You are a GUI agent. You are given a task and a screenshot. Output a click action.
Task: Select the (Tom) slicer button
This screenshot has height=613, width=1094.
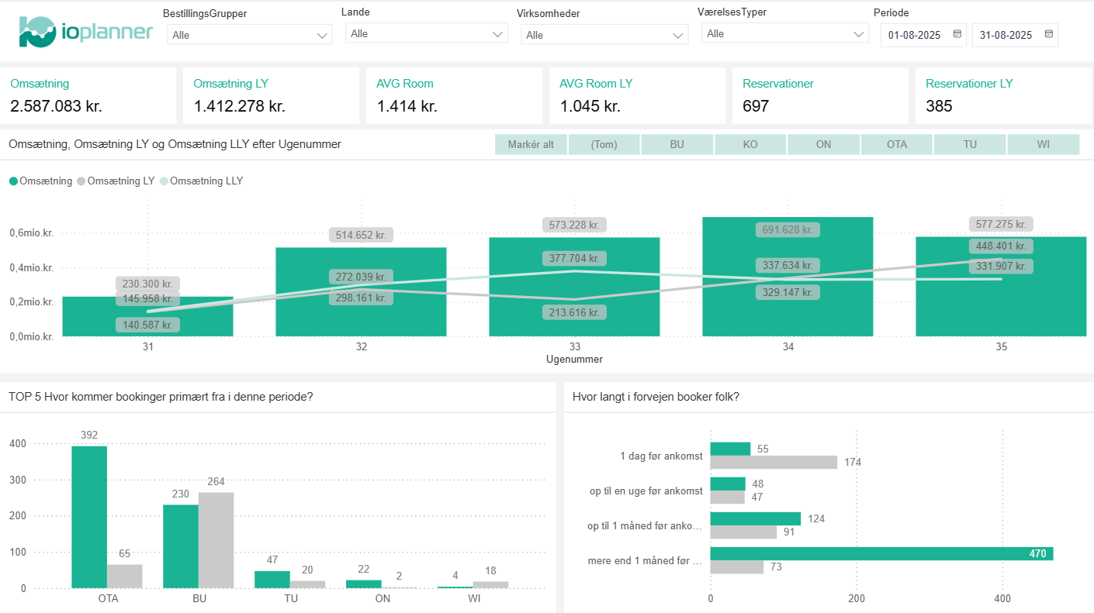pos(604,145)
